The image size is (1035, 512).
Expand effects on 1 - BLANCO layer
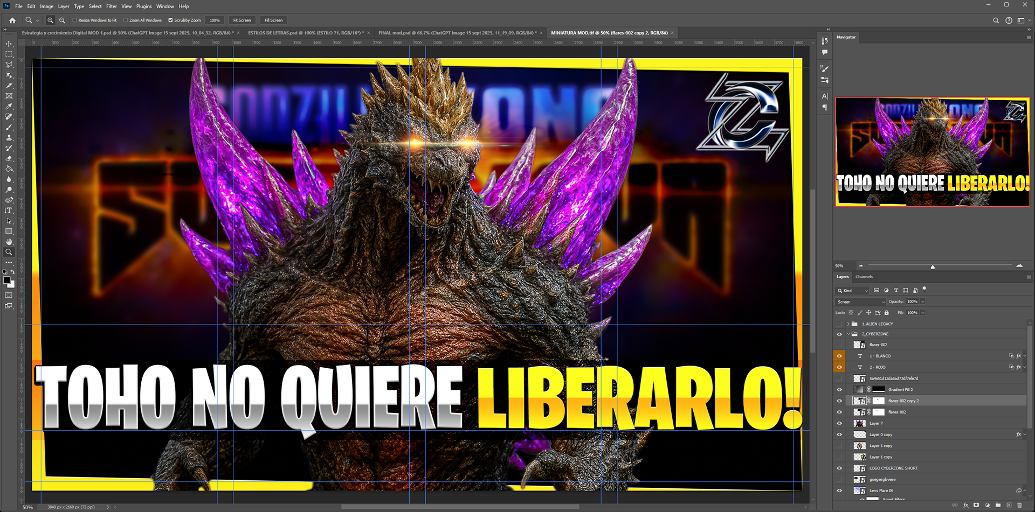tap(1025, 356)
